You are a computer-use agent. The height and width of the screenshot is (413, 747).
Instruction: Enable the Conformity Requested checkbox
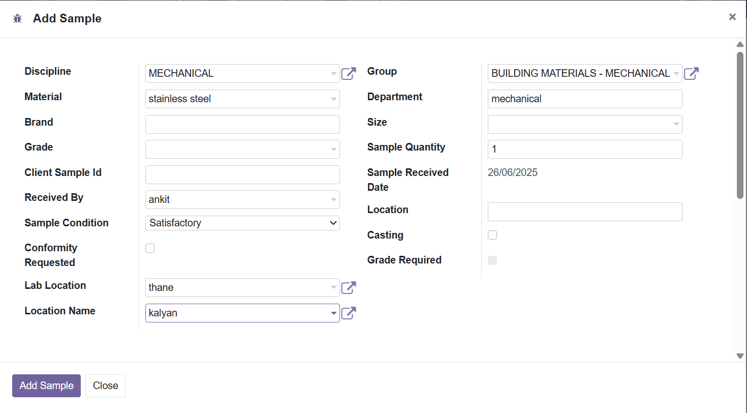[150, 248]
